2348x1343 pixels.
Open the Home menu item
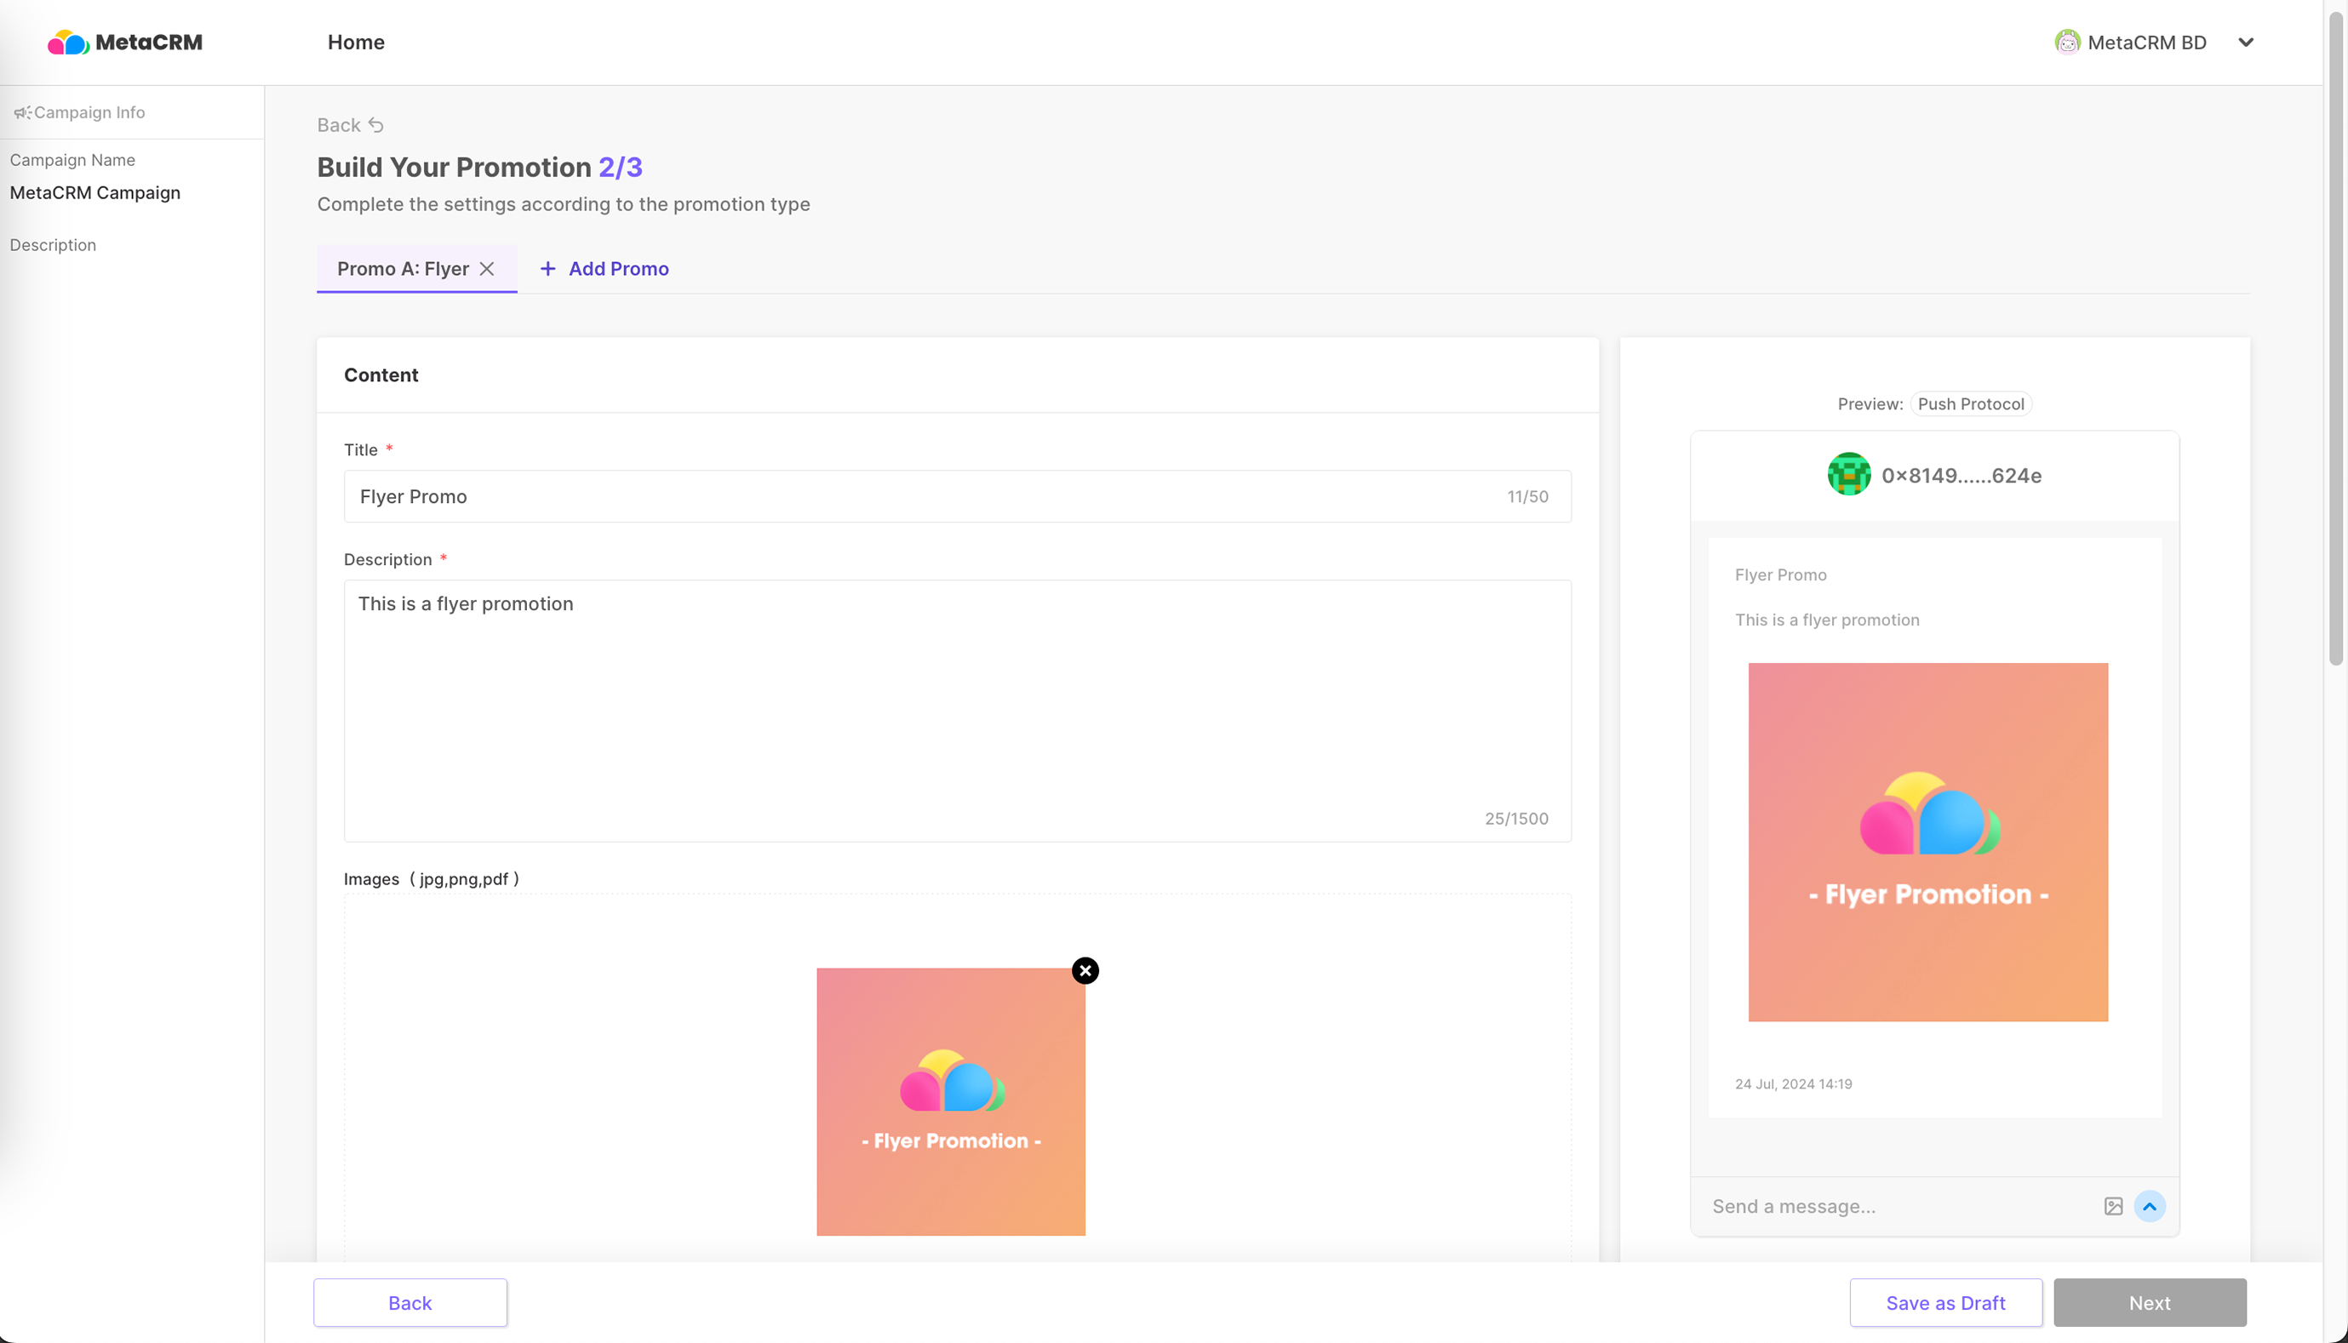coord(356,43)
